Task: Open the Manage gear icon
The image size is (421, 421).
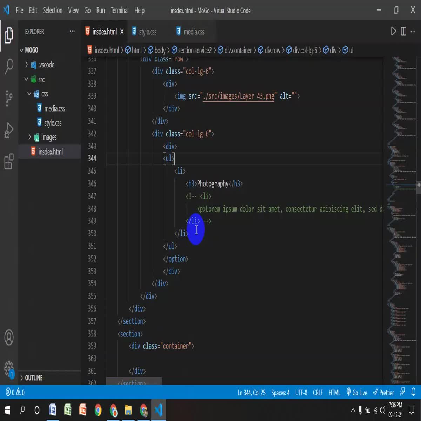Action: pos(9,368)
